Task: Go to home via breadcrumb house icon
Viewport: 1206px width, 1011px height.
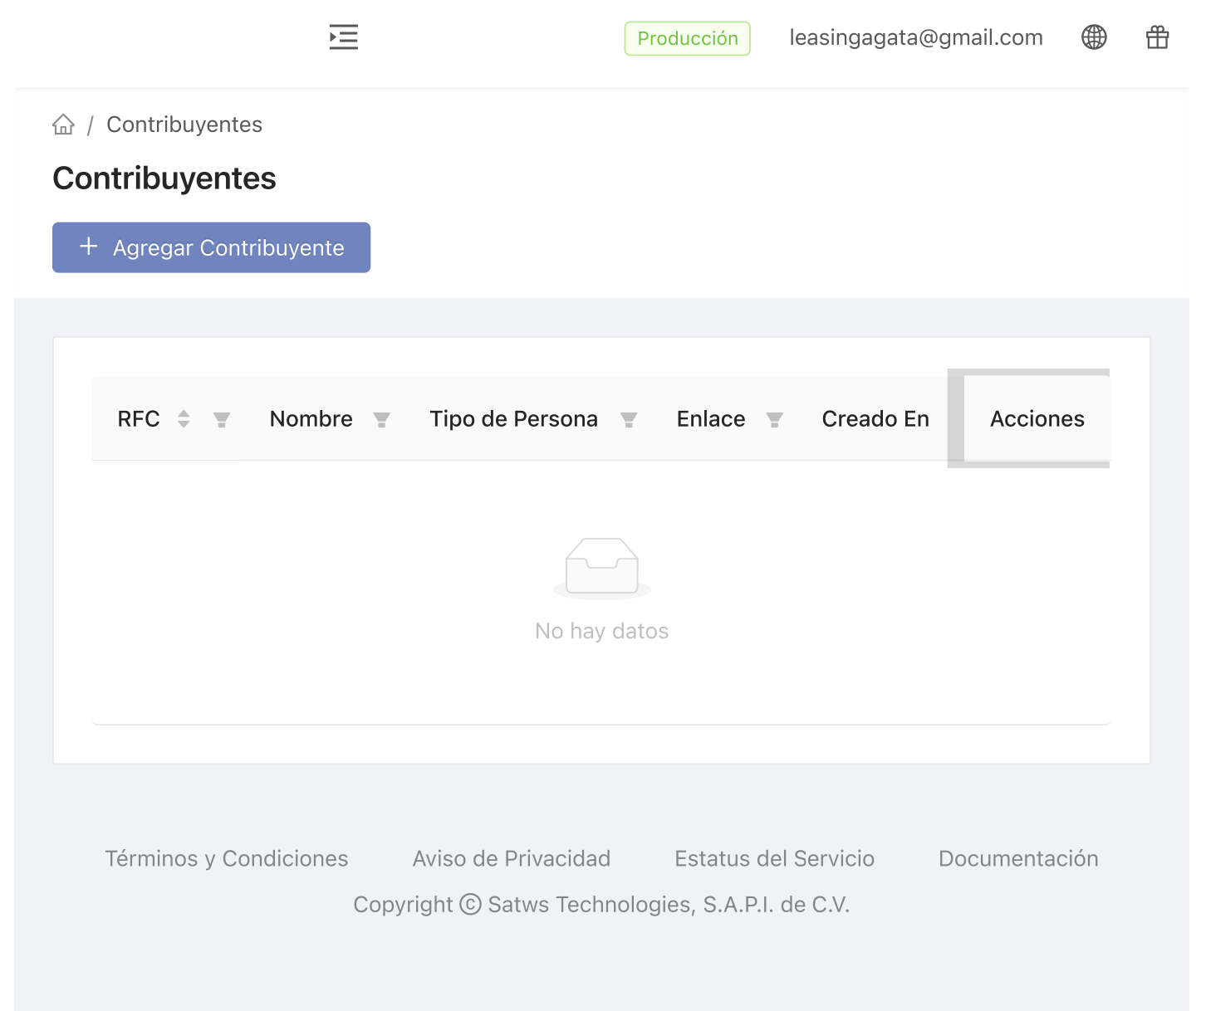Action: [63, 125]
